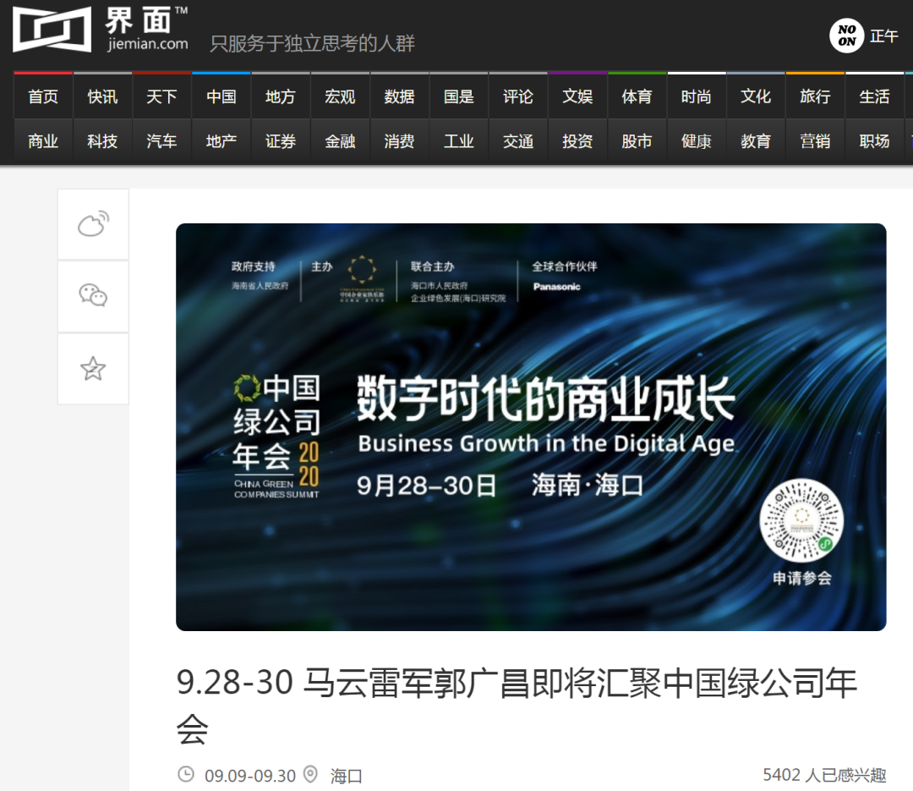The height and width of the screenshot is (791, 913).
Task: Go to the 天下 section
Action: click(x=161, y=96)
